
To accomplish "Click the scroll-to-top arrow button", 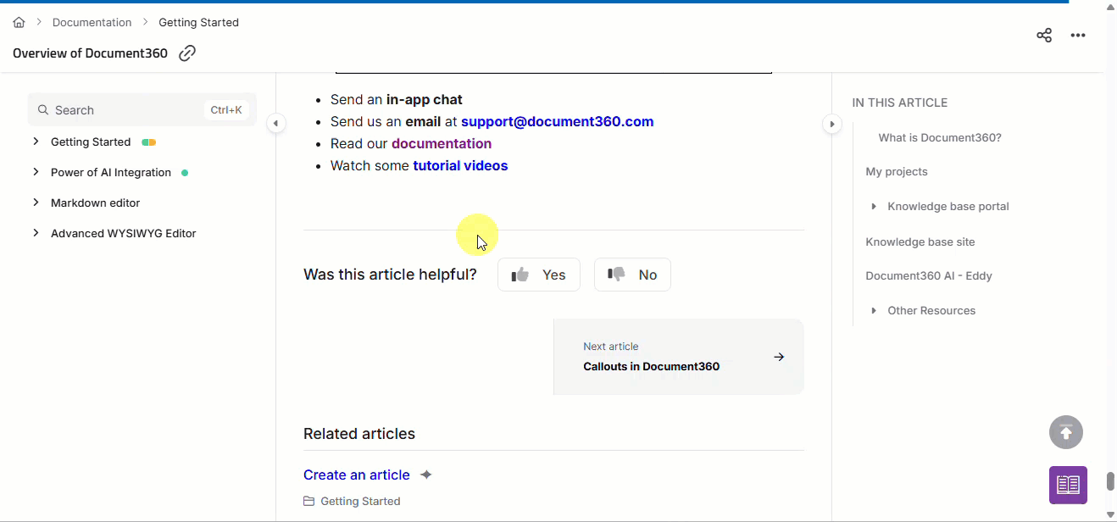I will coord(1066,432).
